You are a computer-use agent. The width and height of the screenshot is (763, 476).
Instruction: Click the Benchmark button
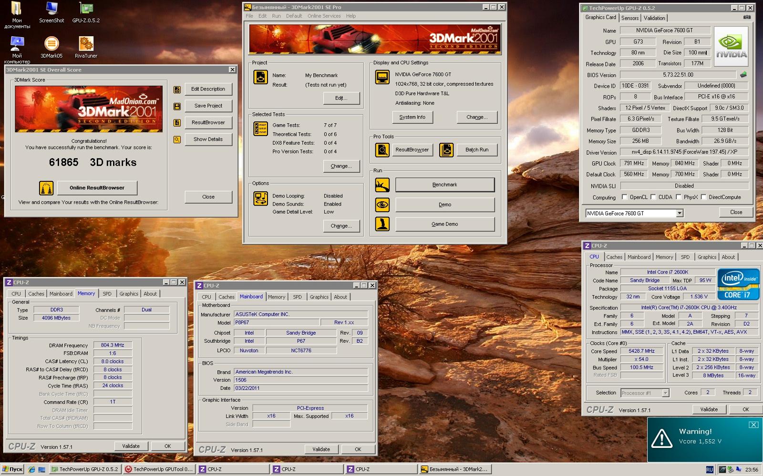[x=445, y=185]
